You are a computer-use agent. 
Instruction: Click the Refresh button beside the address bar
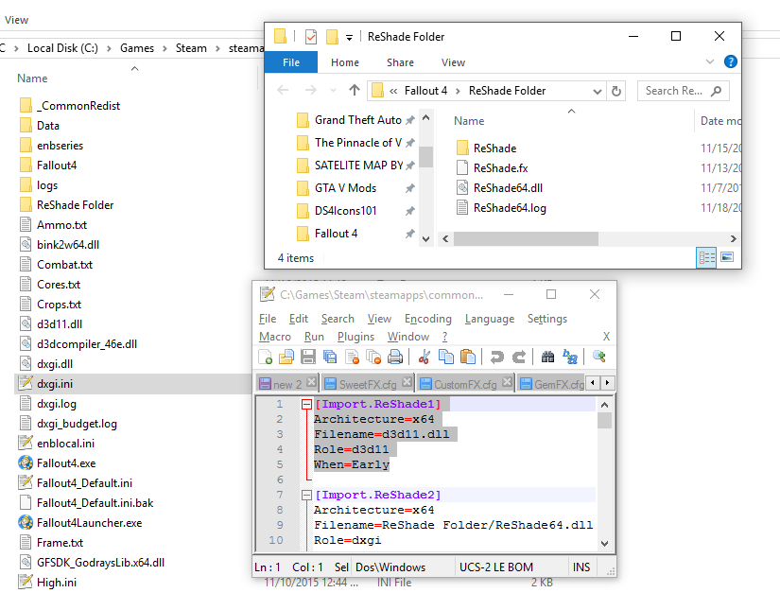click(x=615, y=91)
